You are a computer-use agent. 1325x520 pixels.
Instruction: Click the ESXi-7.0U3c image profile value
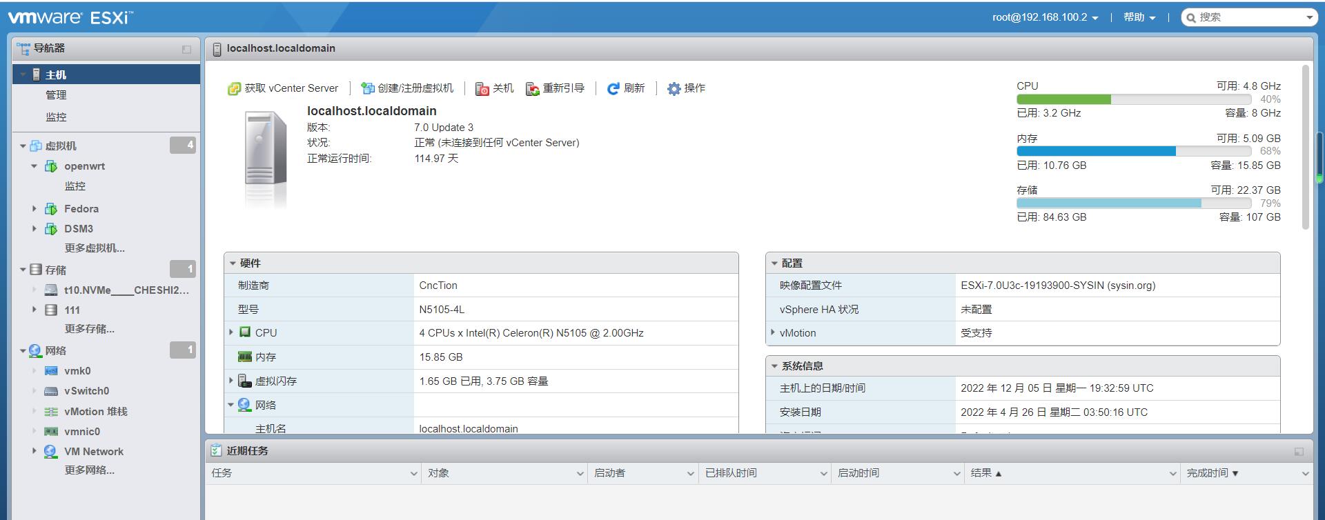coord(1058,286)
